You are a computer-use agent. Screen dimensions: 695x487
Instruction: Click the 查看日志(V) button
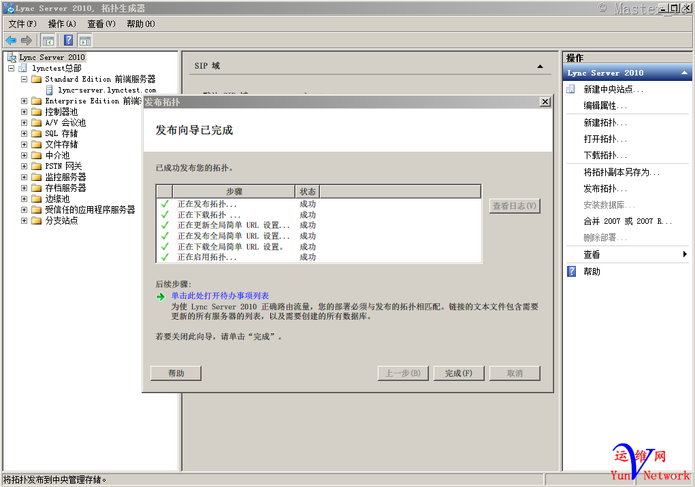point(515,206)
